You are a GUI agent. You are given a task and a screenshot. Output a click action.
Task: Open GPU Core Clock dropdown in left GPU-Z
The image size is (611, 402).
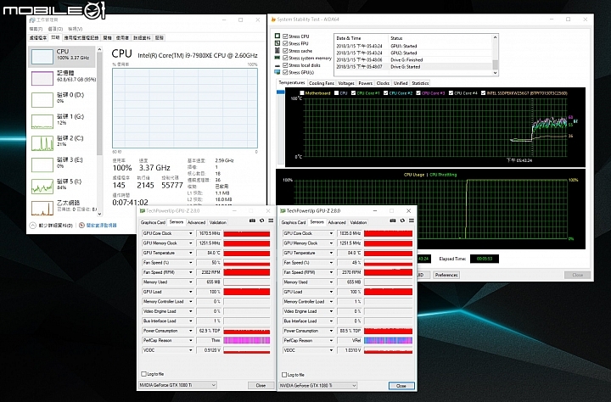tap(191, 233)
